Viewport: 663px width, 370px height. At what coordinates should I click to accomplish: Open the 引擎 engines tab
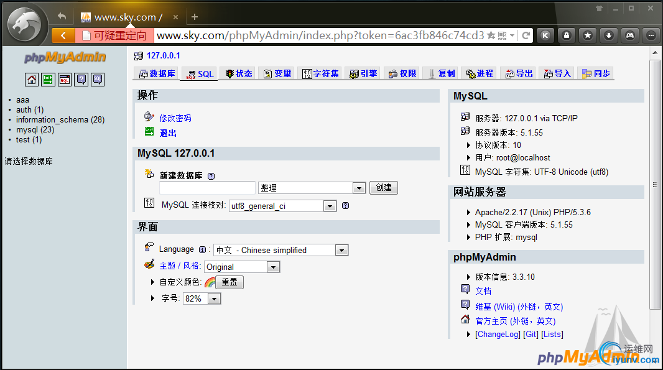tap(363, 73)
